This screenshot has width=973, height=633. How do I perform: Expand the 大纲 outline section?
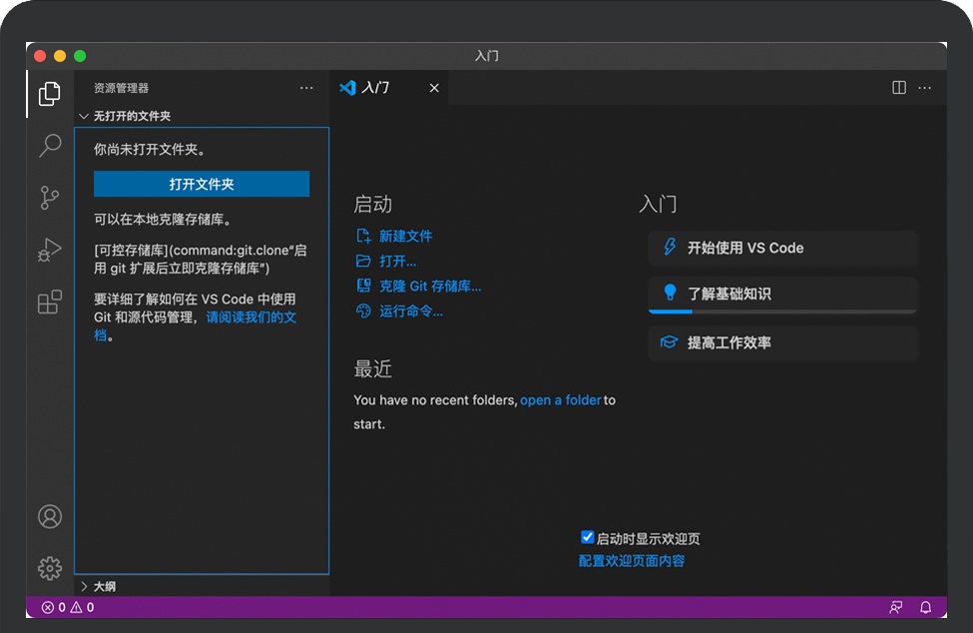coord(85,586)
